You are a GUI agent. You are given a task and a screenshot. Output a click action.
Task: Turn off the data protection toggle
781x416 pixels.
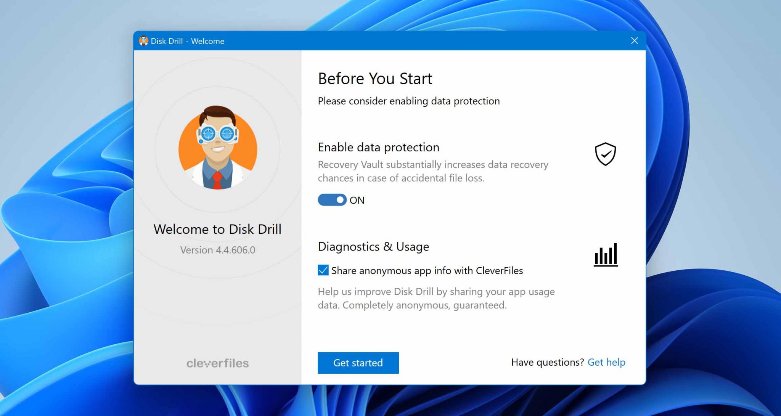point(332,200)
